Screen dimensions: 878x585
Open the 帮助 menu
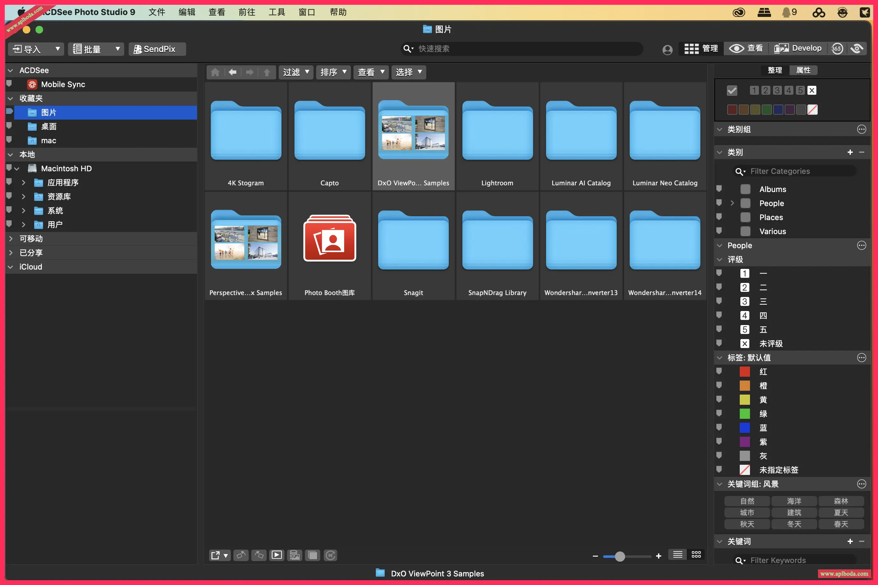pos(338,12)
